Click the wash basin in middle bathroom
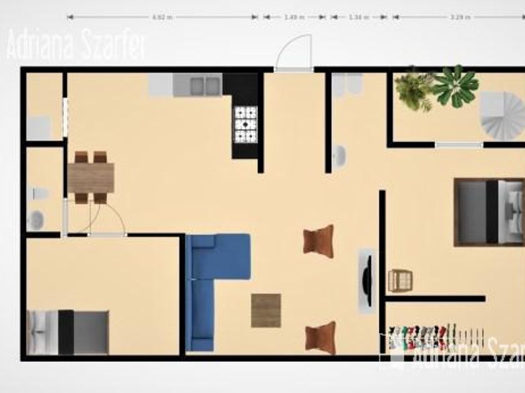Screen dimensions: 525x393 339,156
